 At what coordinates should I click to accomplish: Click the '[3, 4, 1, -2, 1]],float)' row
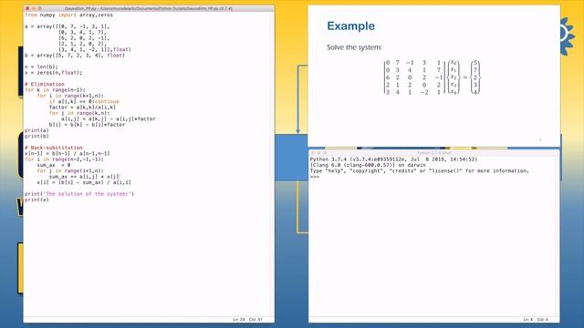(x=95, y=49)
